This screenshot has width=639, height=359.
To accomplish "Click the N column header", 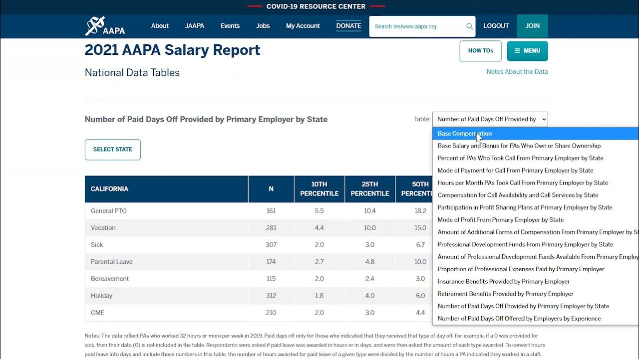I will (271, 189).
